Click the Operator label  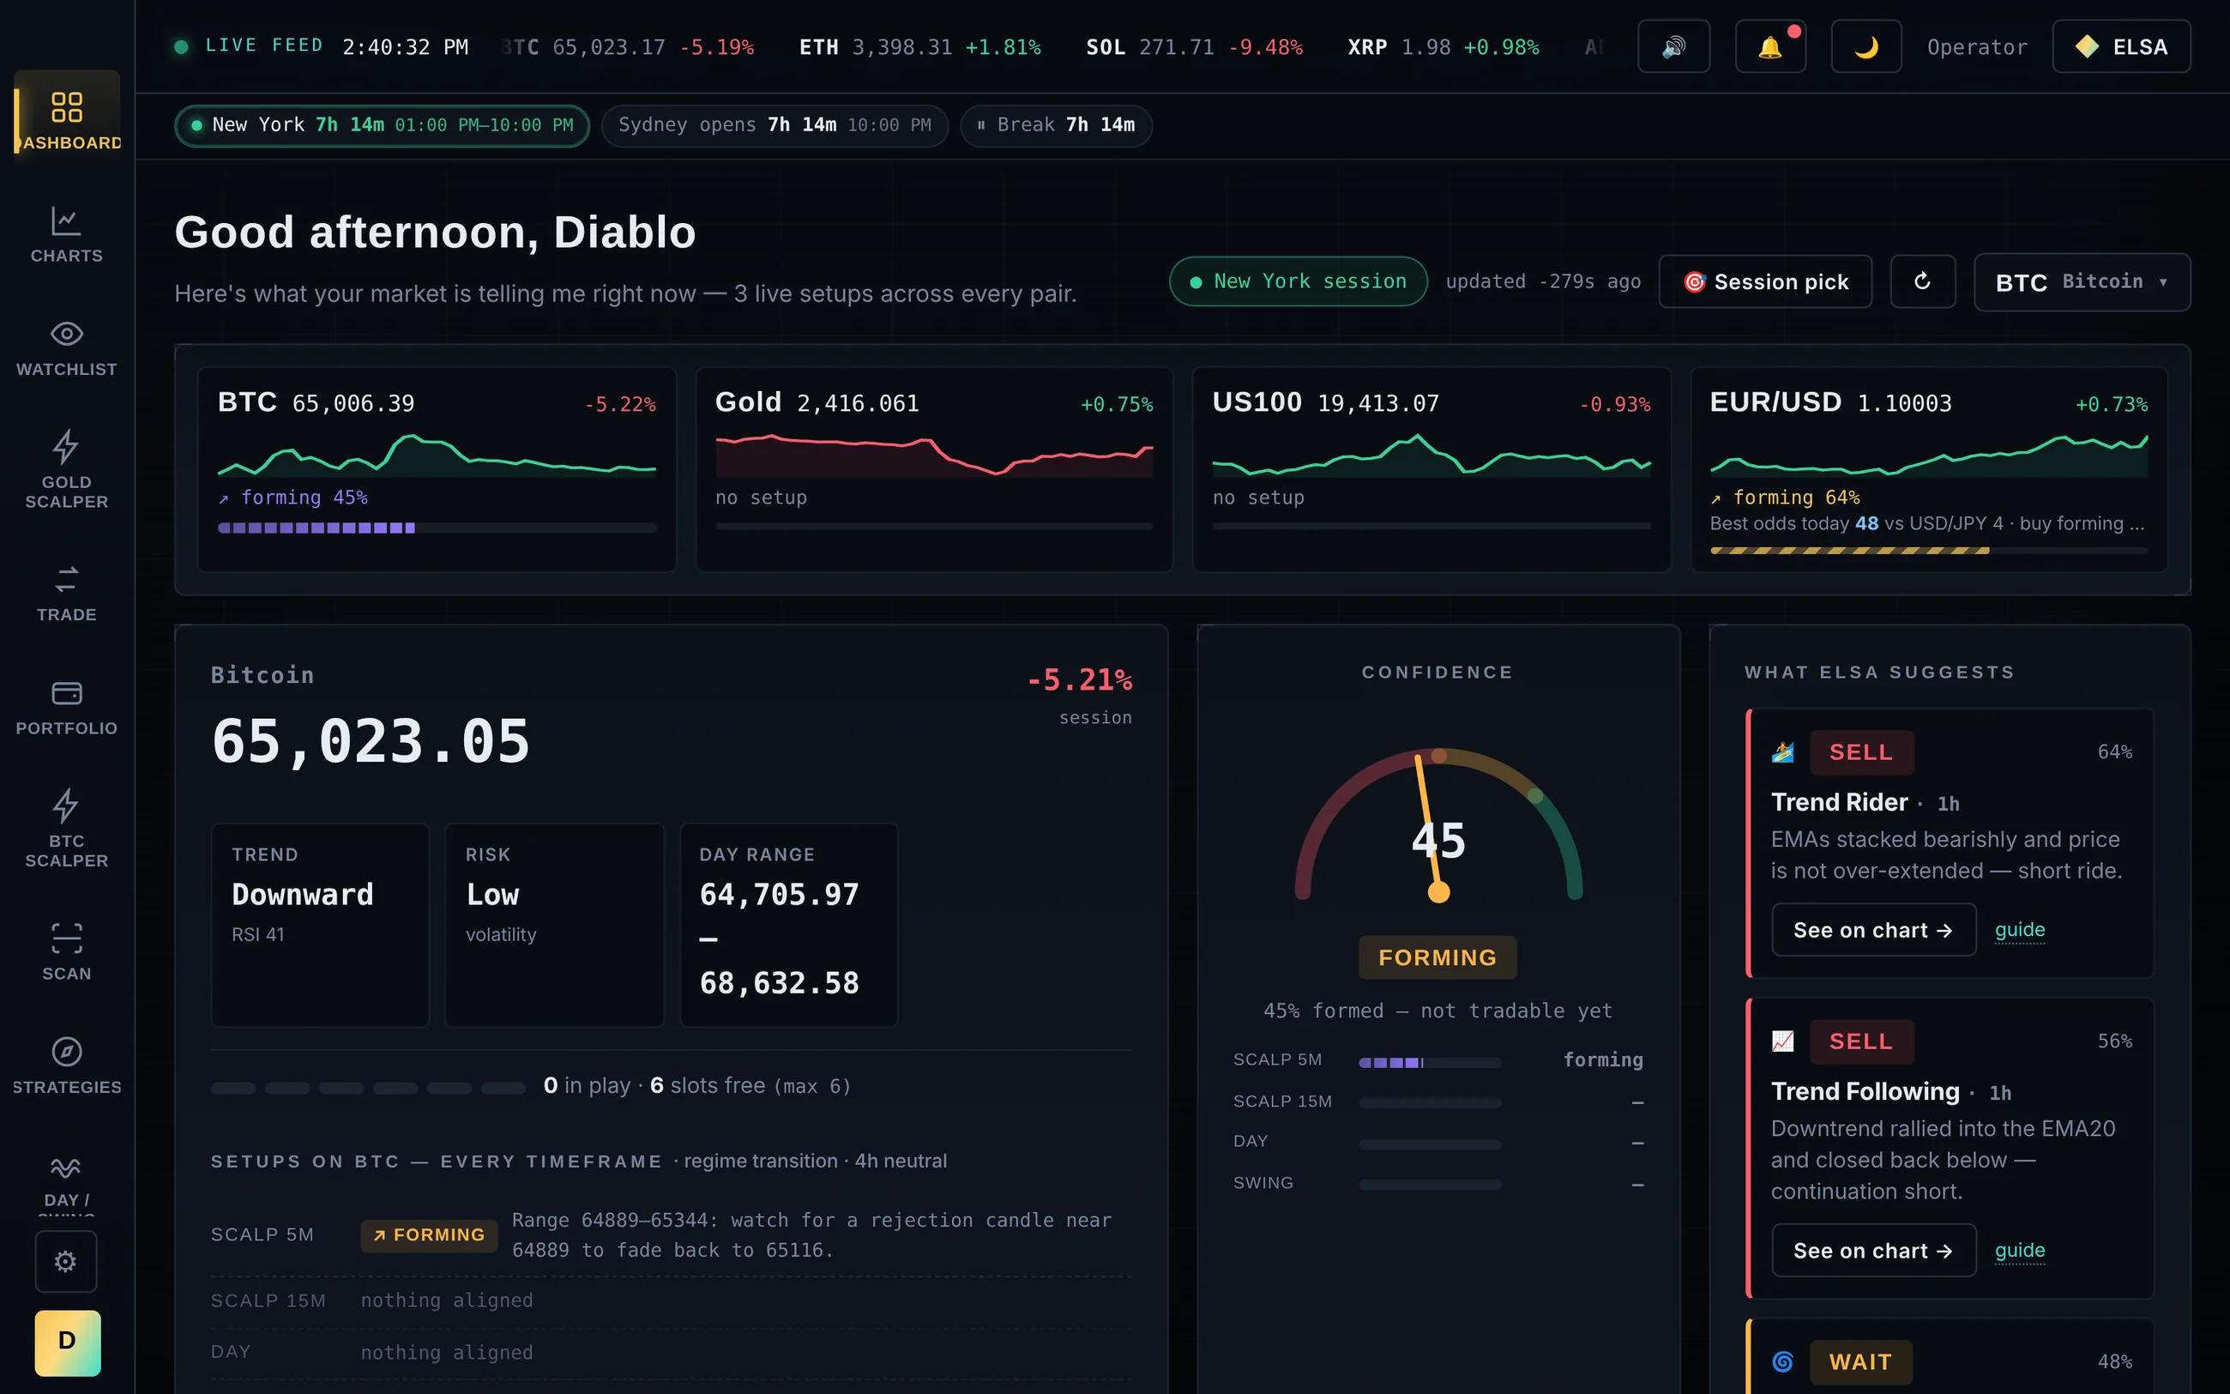1978,47
